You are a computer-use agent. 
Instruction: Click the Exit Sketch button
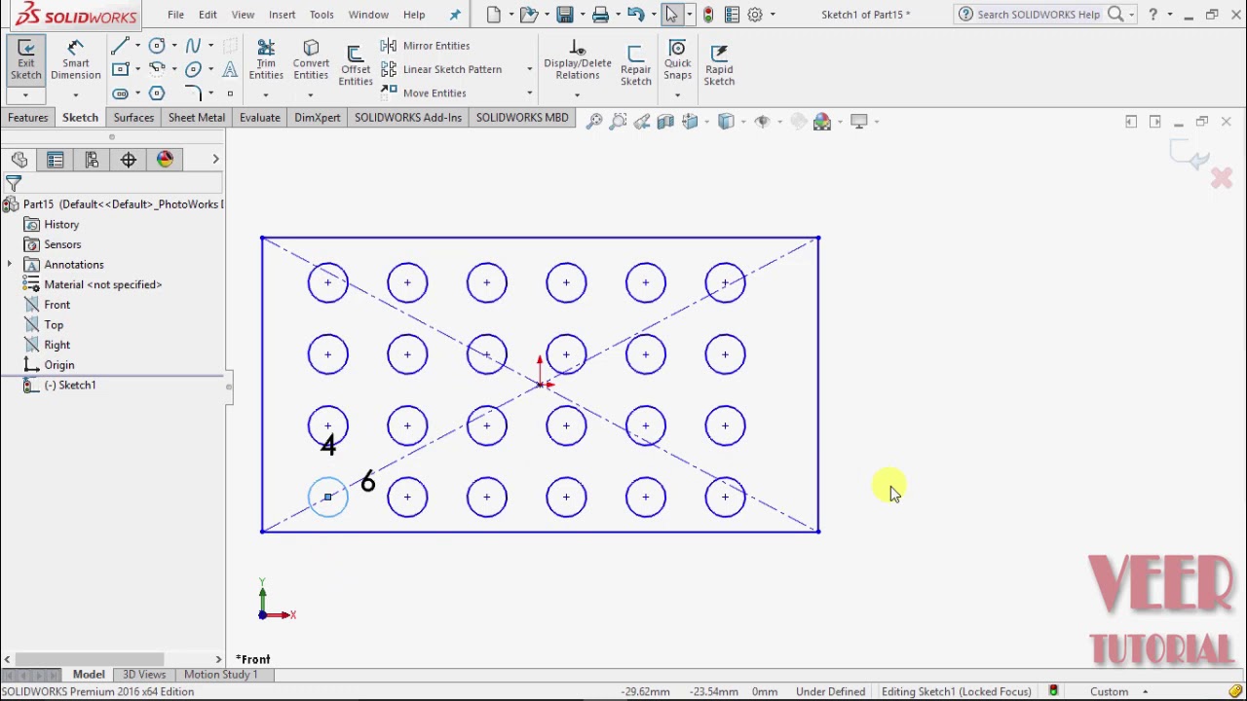(x=26, y=60)
